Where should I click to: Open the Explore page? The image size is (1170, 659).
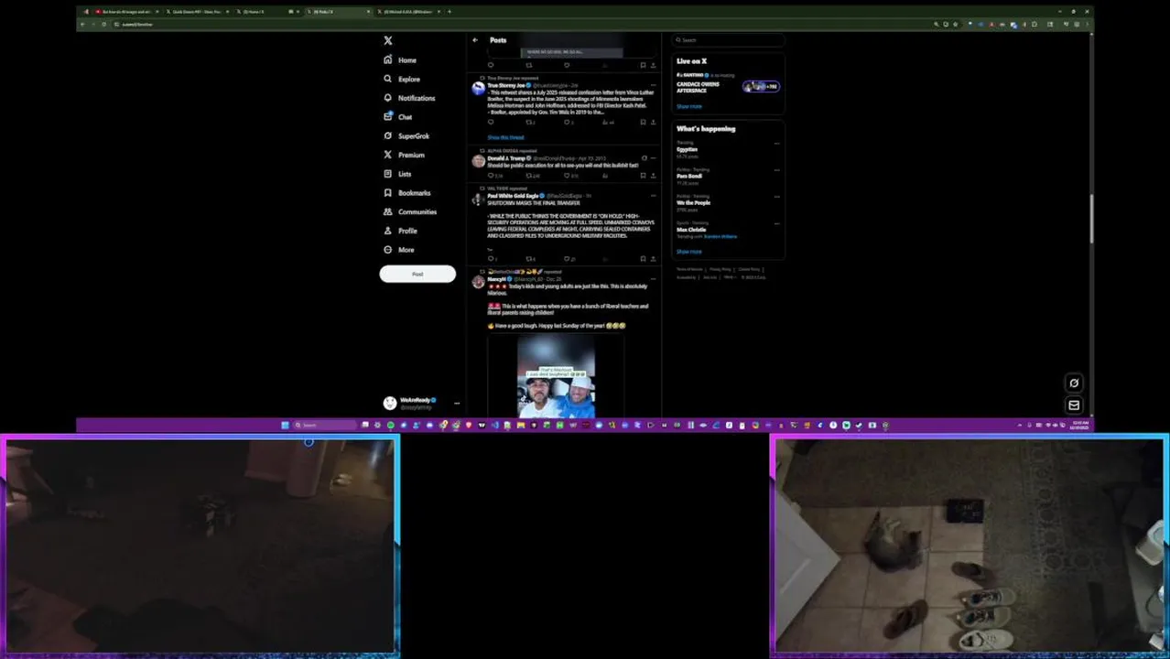(402, 79)
